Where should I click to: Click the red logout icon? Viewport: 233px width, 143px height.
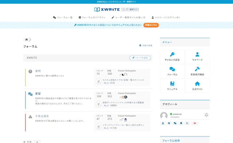click(195, 123)
